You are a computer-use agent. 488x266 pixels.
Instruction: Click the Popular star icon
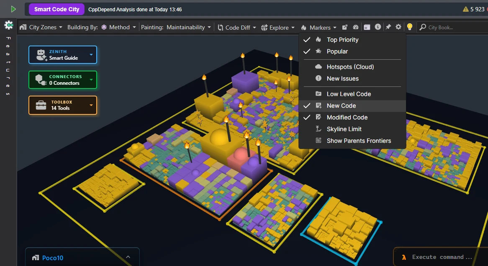click(x=318, y=51)
